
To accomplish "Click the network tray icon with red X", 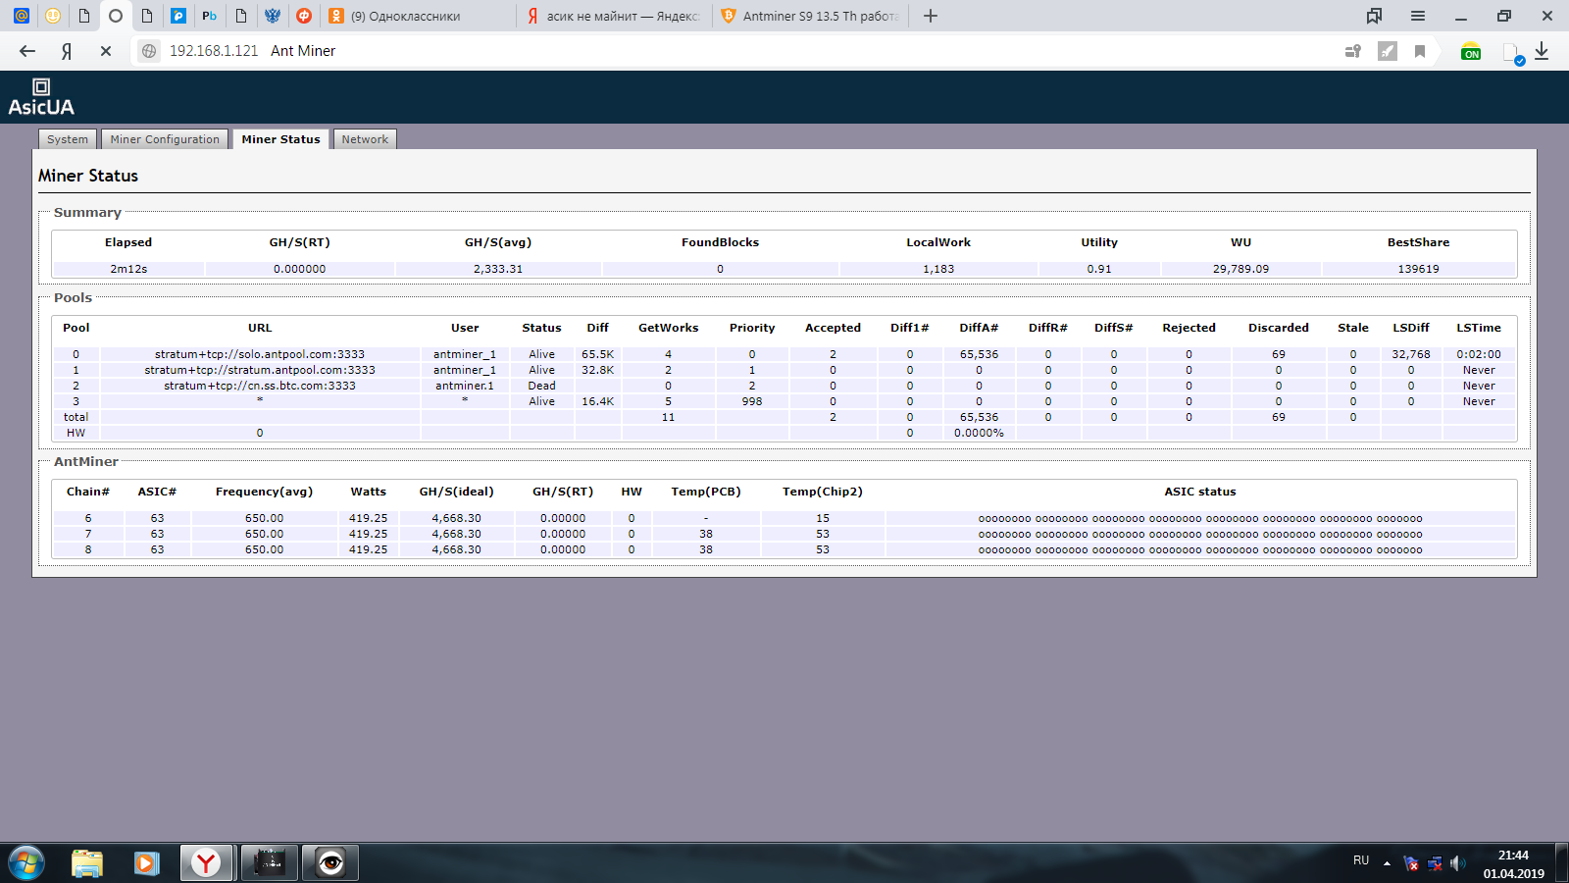I will (1435, 863).
